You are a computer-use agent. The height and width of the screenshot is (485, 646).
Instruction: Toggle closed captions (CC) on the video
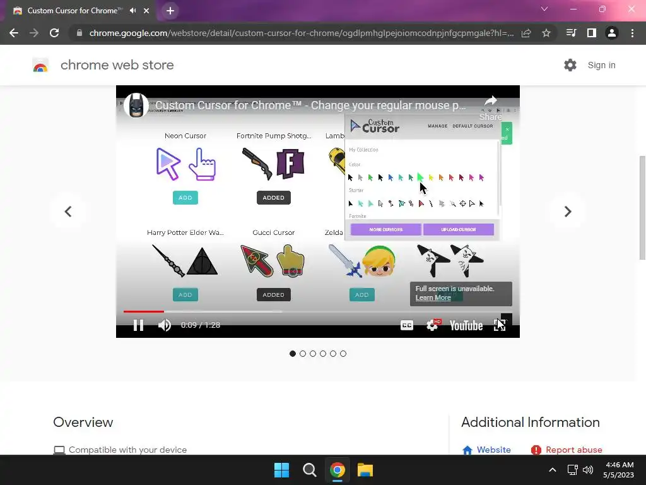coord(407,325)
